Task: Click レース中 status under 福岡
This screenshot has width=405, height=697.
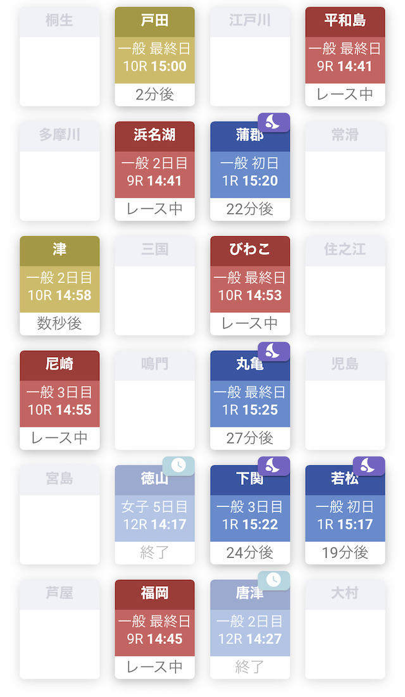Action: tap(155, 667)
